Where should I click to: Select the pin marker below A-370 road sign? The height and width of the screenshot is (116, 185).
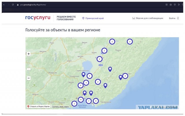coord(110,69)
